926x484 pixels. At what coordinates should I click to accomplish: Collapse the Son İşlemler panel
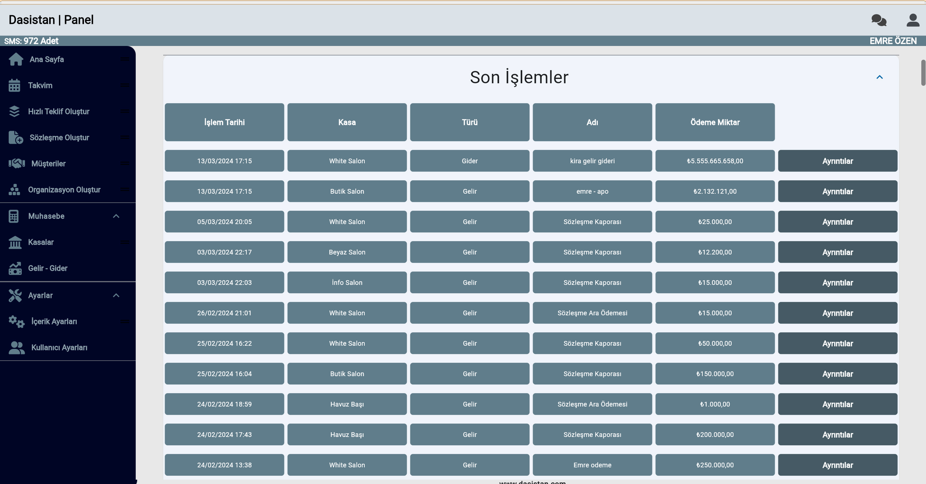pyautogui.click(x=879, y=77)
